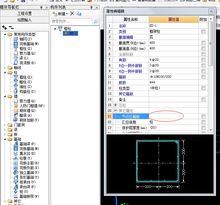This screenshot has height=205, width=220.
Task: Toggle 附加 checkbox for 保护层厚度 row
Action: click(x=203, y=128)
